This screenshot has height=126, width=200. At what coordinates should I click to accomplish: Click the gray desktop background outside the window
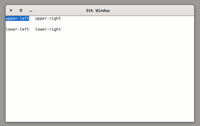(197, 64)
